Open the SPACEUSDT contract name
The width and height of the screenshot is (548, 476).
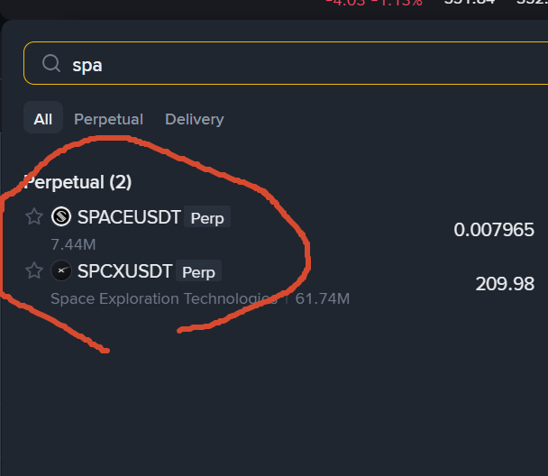point(129,217)
